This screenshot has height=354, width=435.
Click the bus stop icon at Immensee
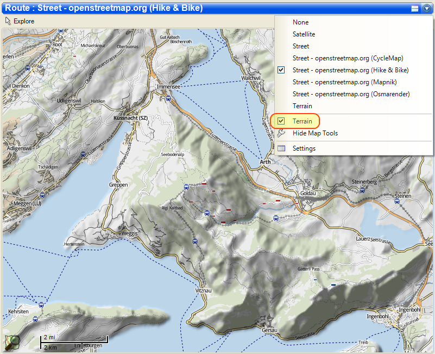[x=168, y=98]
